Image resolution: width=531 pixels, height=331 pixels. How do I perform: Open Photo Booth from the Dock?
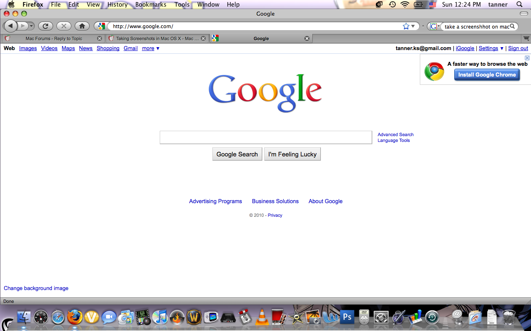pos(279,318)
